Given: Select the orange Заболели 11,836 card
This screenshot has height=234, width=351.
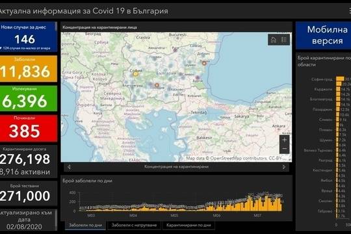Looking at the screenshot, I should point(29,68).
